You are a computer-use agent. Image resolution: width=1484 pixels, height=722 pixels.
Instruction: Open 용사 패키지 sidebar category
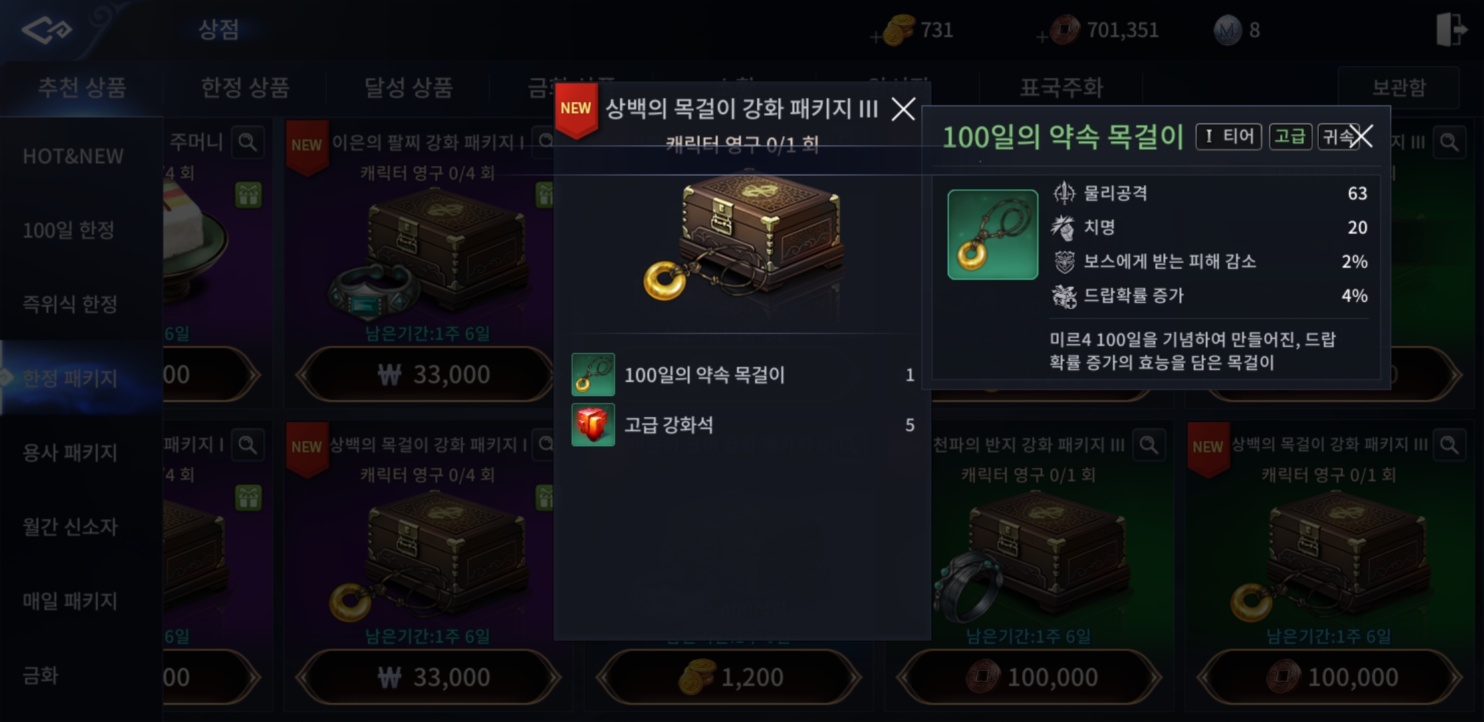click(x=70, y=453)
